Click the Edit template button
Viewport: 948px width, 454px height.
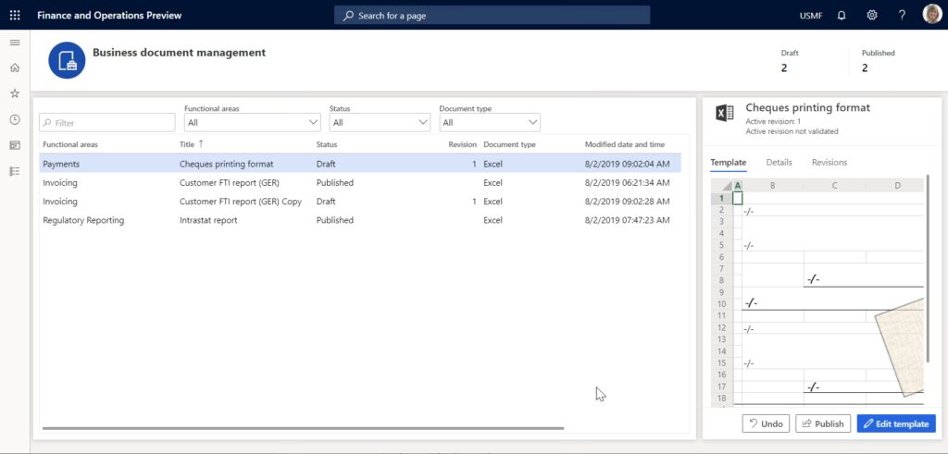[895, 423]
